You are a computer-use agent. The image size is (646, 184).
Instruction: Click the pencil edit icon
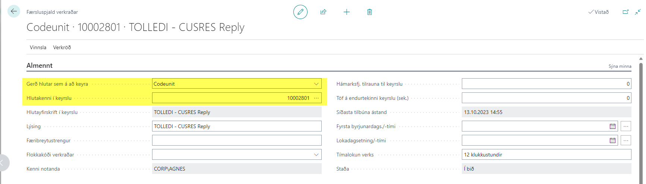pyautogui.click(x=300, y=12)
